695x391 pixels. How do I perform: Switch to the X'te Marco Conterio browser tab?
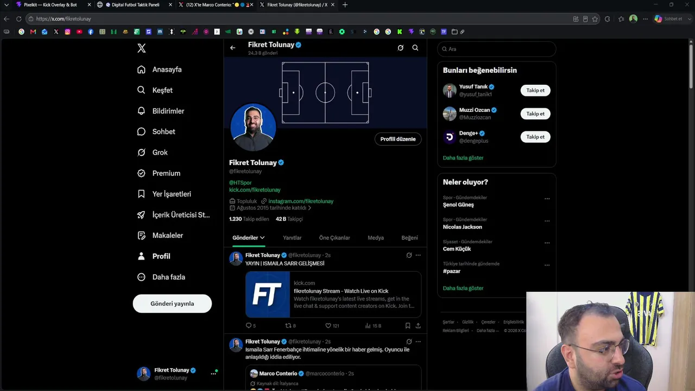[x=216, y=5]
